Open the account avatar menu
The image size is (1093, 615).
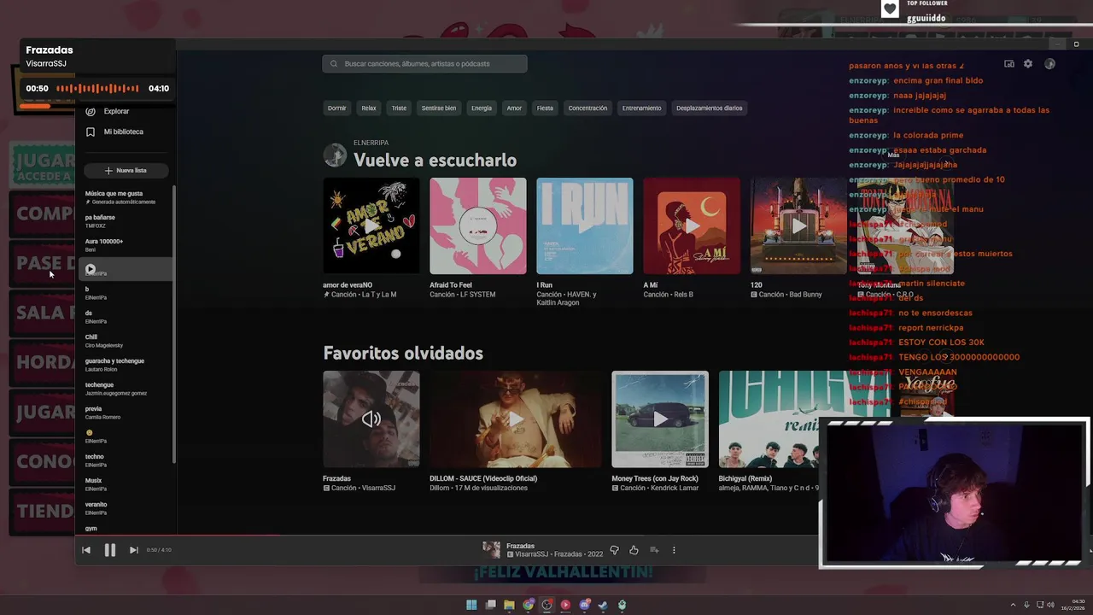1049,64
